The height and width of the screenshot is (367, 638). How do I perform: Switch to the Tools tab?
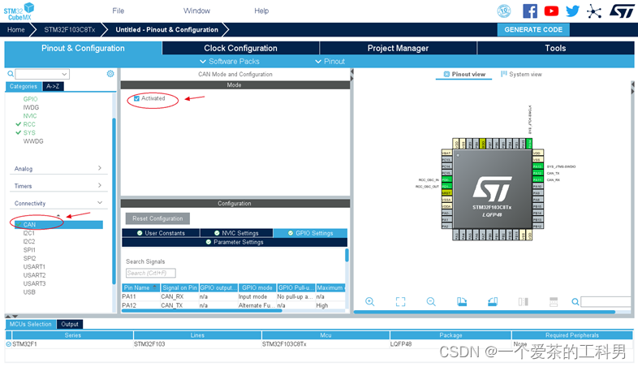[x=555, y=48]
